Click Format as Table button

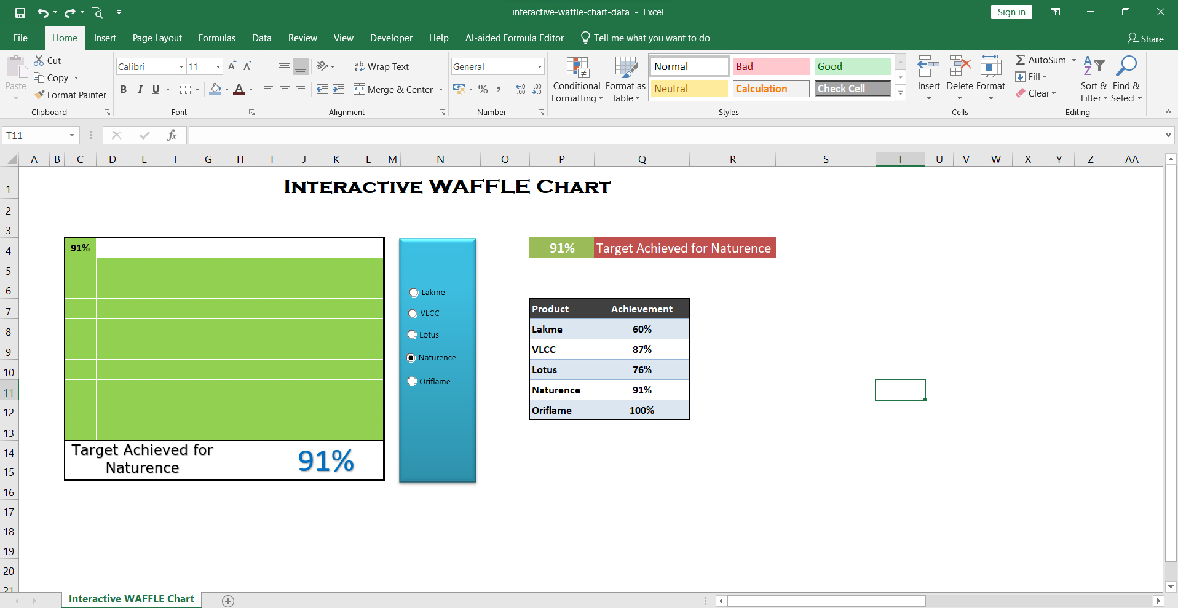click(x=625, y=80)
